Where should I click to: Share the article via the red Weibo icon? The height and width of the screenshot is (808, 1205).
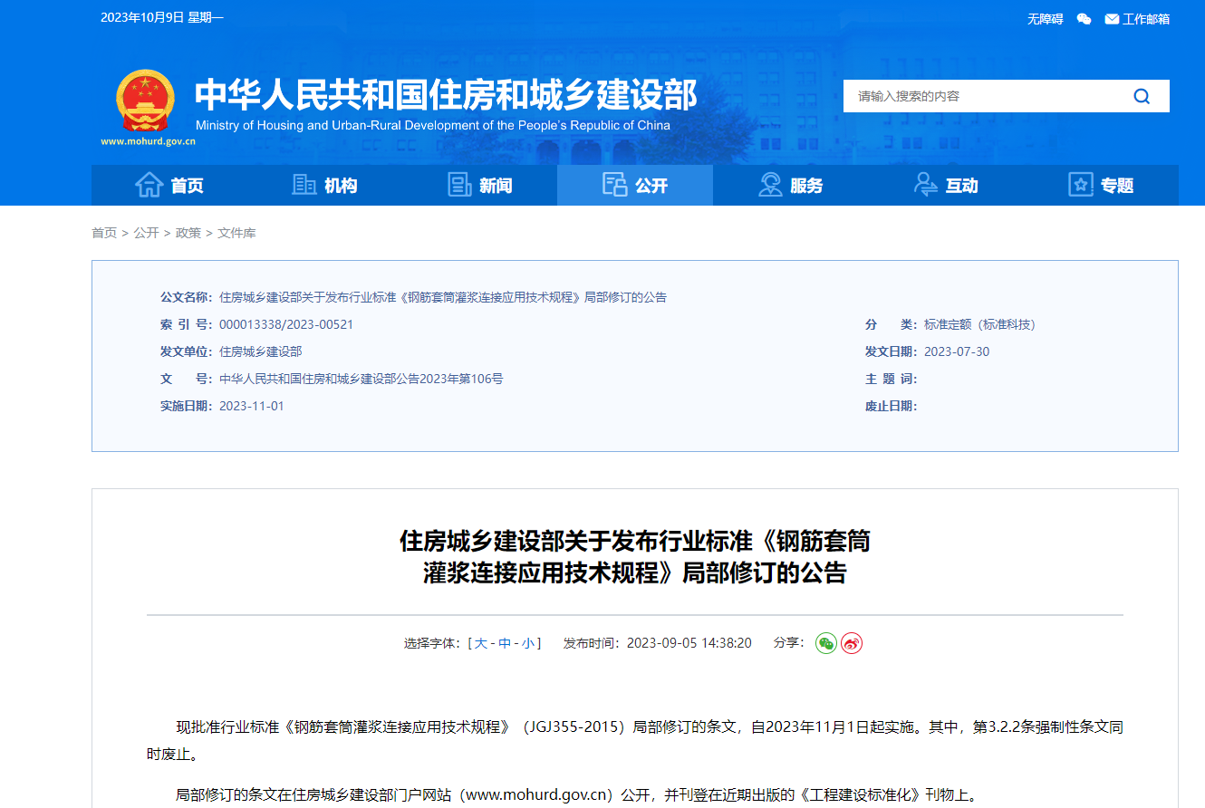click(x=850, y=643)
